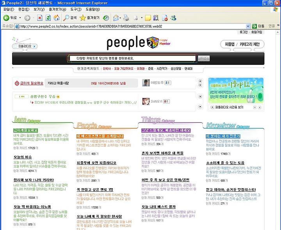Click the 회원가입 link
This screenshot has width=281, height=230.
pyautogui.click(x=257, y=32)
